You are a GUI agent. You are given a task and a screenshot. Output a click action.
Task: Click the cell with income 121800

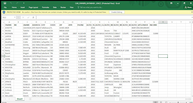(154, 82)
